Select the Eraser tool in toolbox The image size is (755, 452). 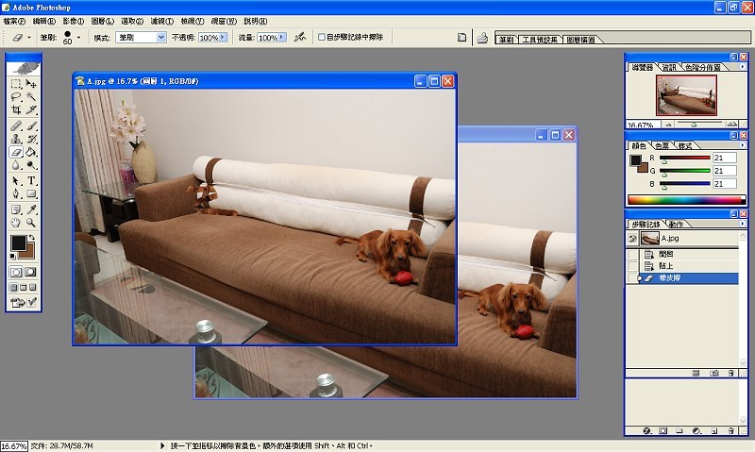pos(16,152)
